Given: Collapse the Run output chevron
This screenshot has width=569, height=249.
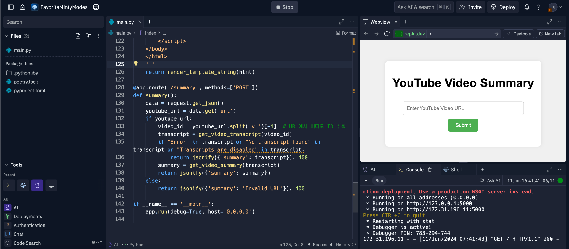Looking at the screenshot, I should pos(366,180).
